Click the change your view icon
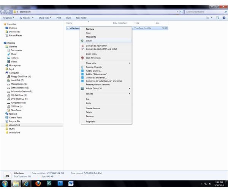The width and height of the screenshot is (228, 189). 208,18
